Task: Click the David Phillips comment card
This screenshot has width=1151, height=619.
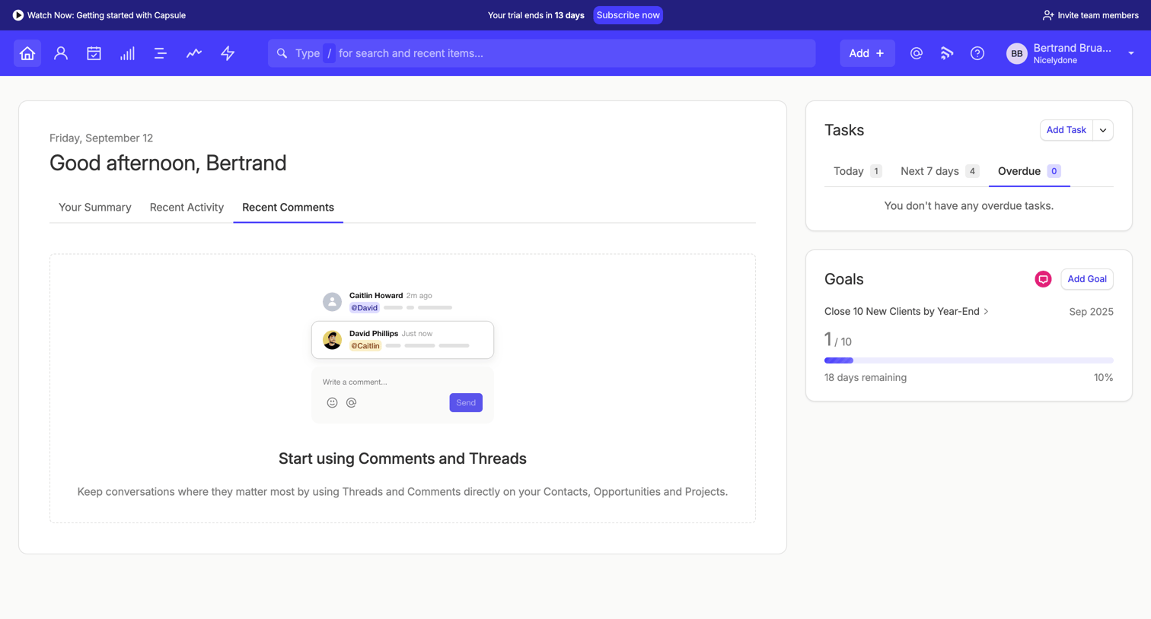Action: [403, 340]
